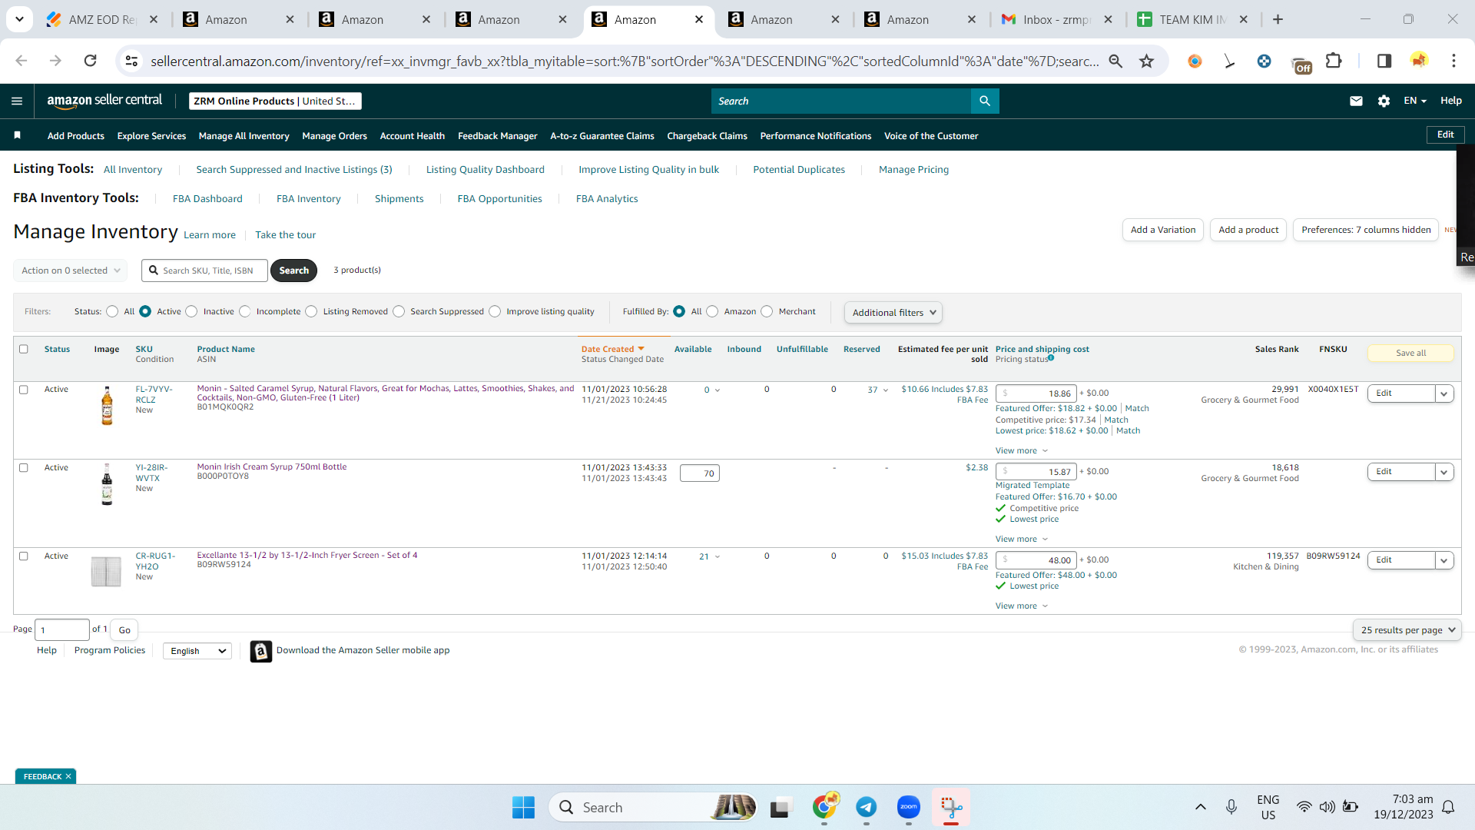
Task: Open Feedback Manager
Action: click(498, 136)
